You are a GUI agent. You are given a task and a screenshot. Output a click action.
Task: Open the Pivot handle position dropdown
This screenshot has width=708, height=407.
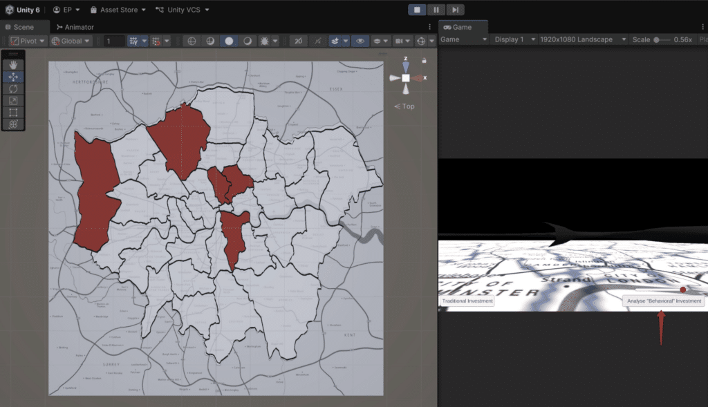(x=28, y=41)
